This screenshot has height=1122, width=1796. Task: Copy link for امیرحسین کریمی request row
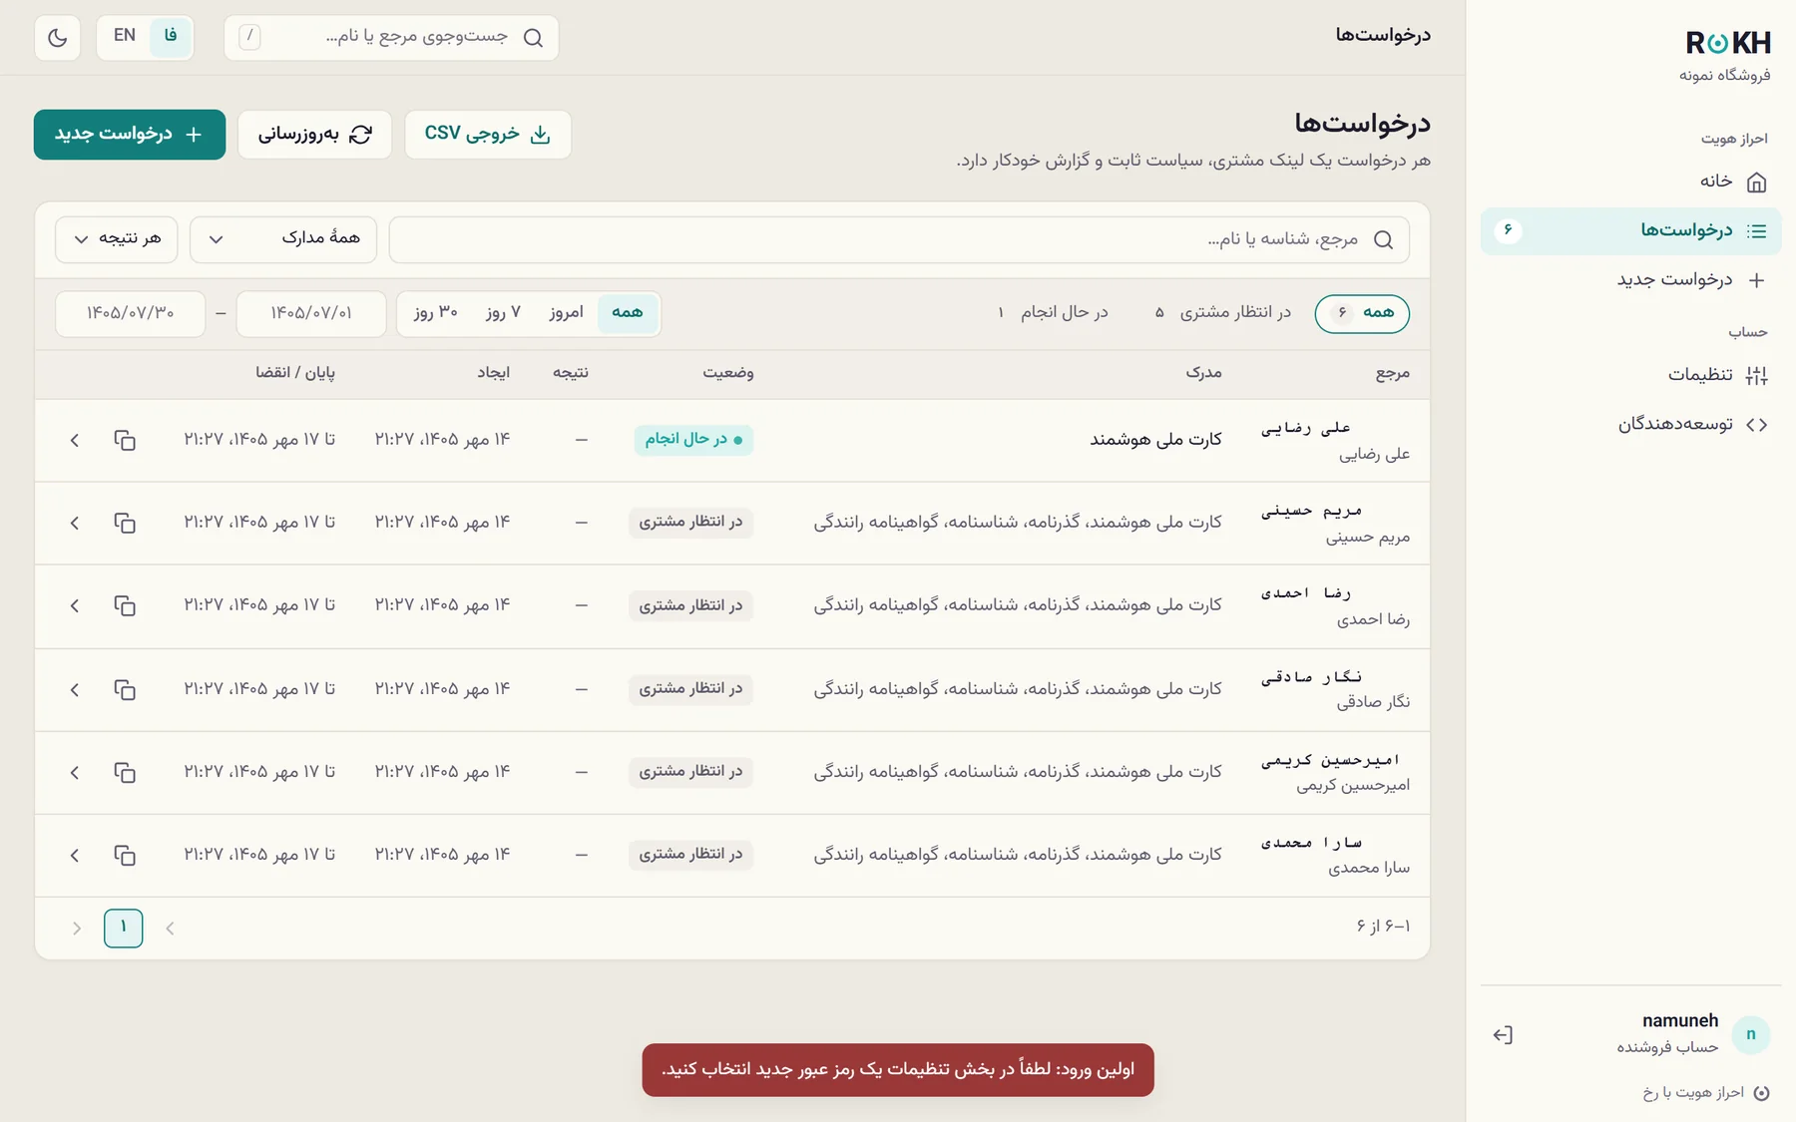[125, 772]
